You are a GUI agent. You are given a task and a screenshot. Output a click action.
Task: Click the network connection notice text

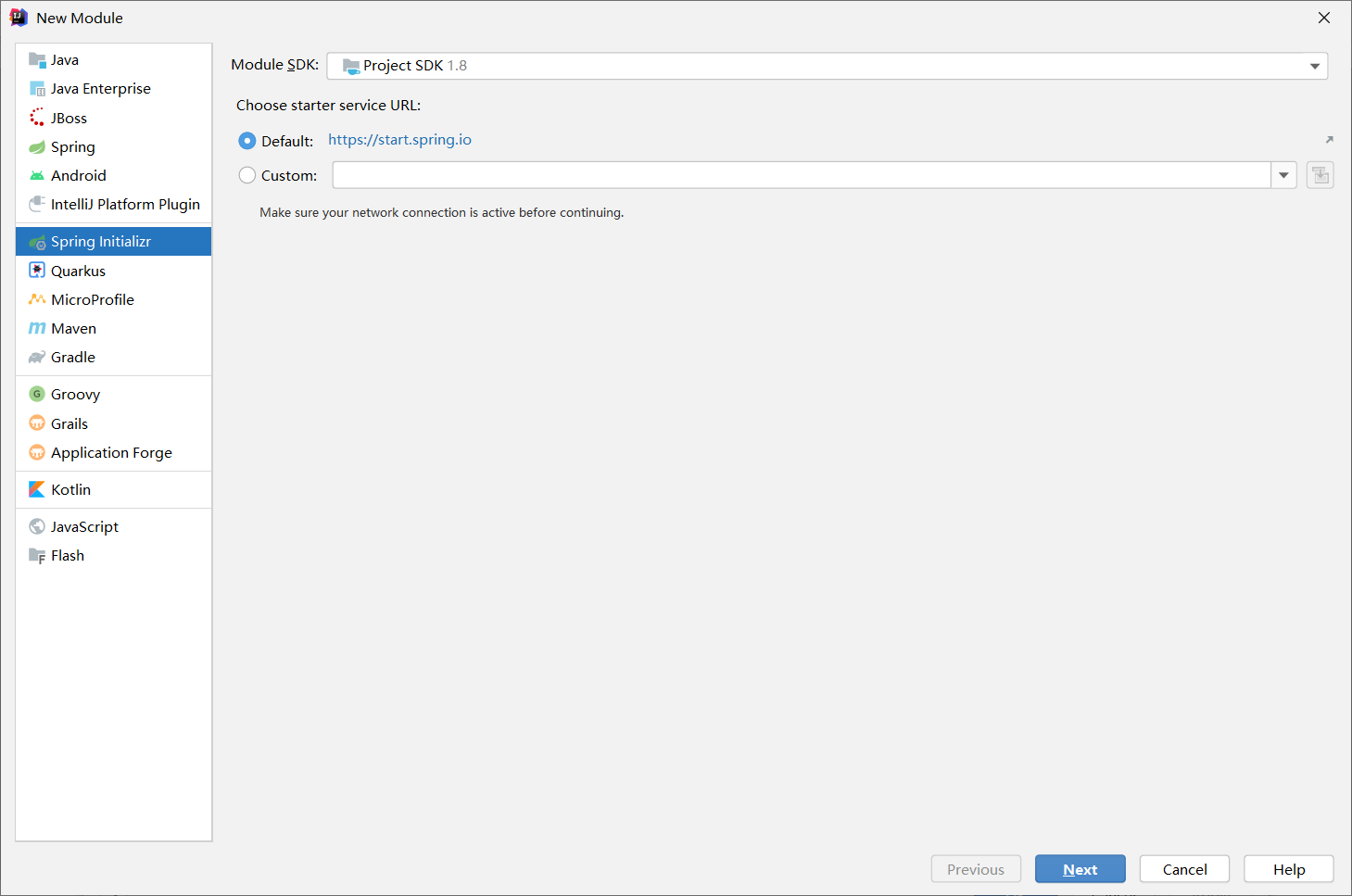(441, 212)
